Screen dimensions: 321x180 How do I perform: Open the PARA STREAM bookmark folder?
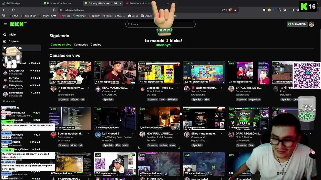coord(47,16)
